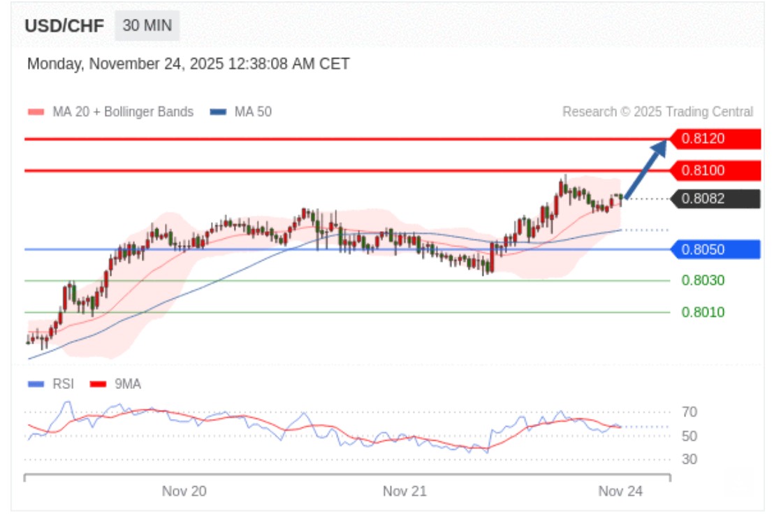Click the blue upward forecast arrow
Image resolution: width=781 pixels, height=528 pixels.
pos(645,170)
